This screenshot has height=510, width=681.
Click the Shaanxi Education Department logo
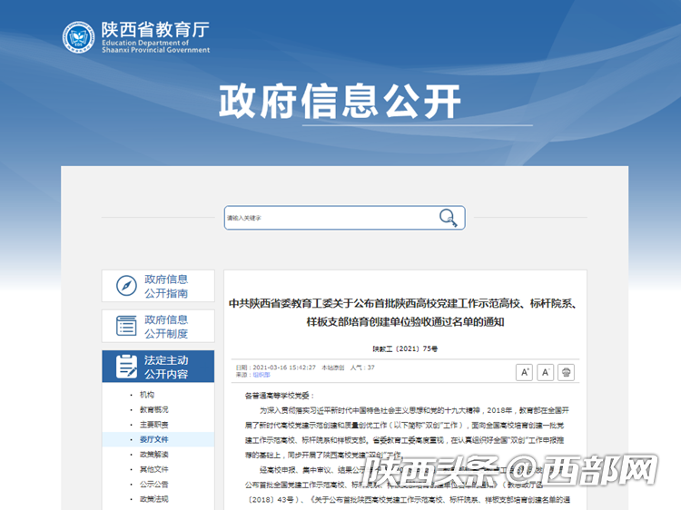[78, 37]
